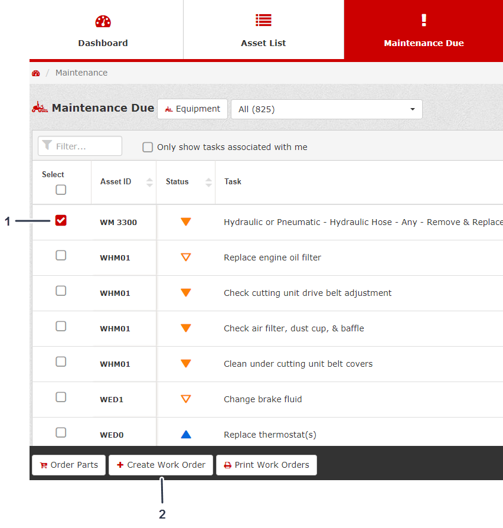Click the Order Parts button
The height and width of the screenshot is (528, 503).
(69, 465)
